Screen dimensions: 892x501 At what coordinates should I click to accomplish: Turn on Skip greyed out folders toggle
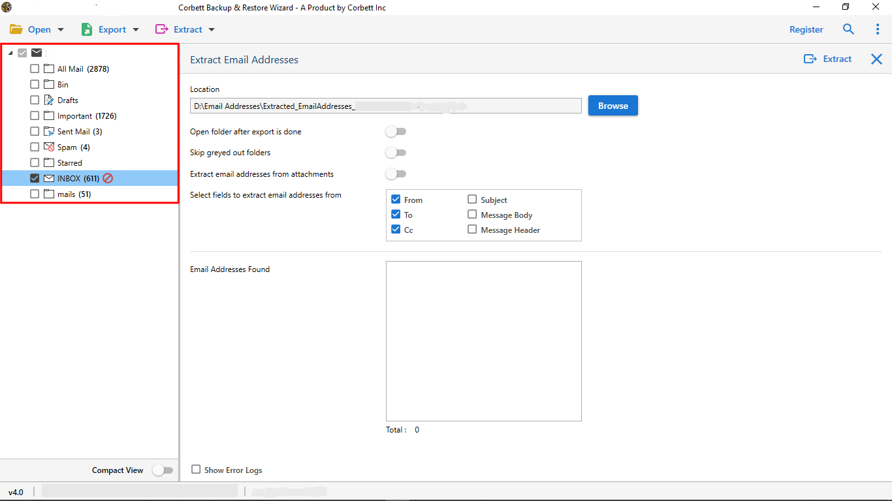[x=396, y=153]
